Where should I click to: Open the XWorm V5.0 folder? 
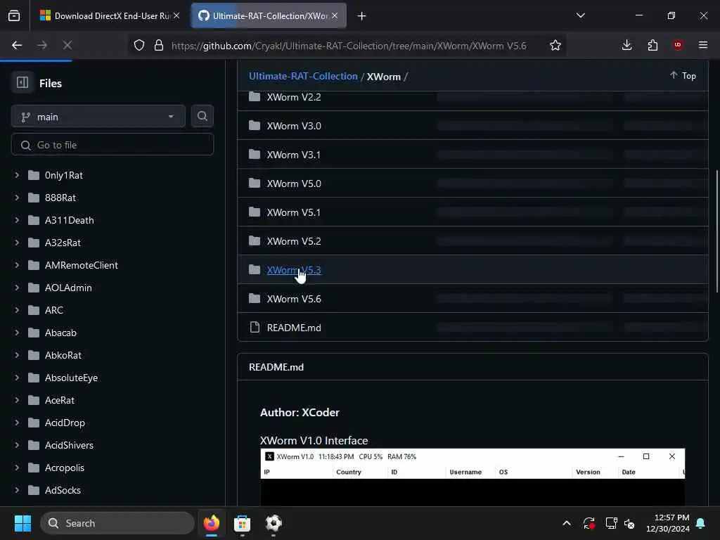tap(294, 184)
